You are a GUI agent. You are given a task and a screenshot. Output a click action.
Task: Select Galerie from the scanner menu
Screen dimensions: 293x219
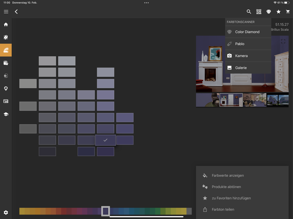(x=241, y=68)
